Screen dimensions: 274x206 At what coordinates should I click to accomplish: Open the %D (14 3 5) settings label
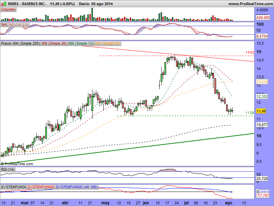[x=18, y=24]
